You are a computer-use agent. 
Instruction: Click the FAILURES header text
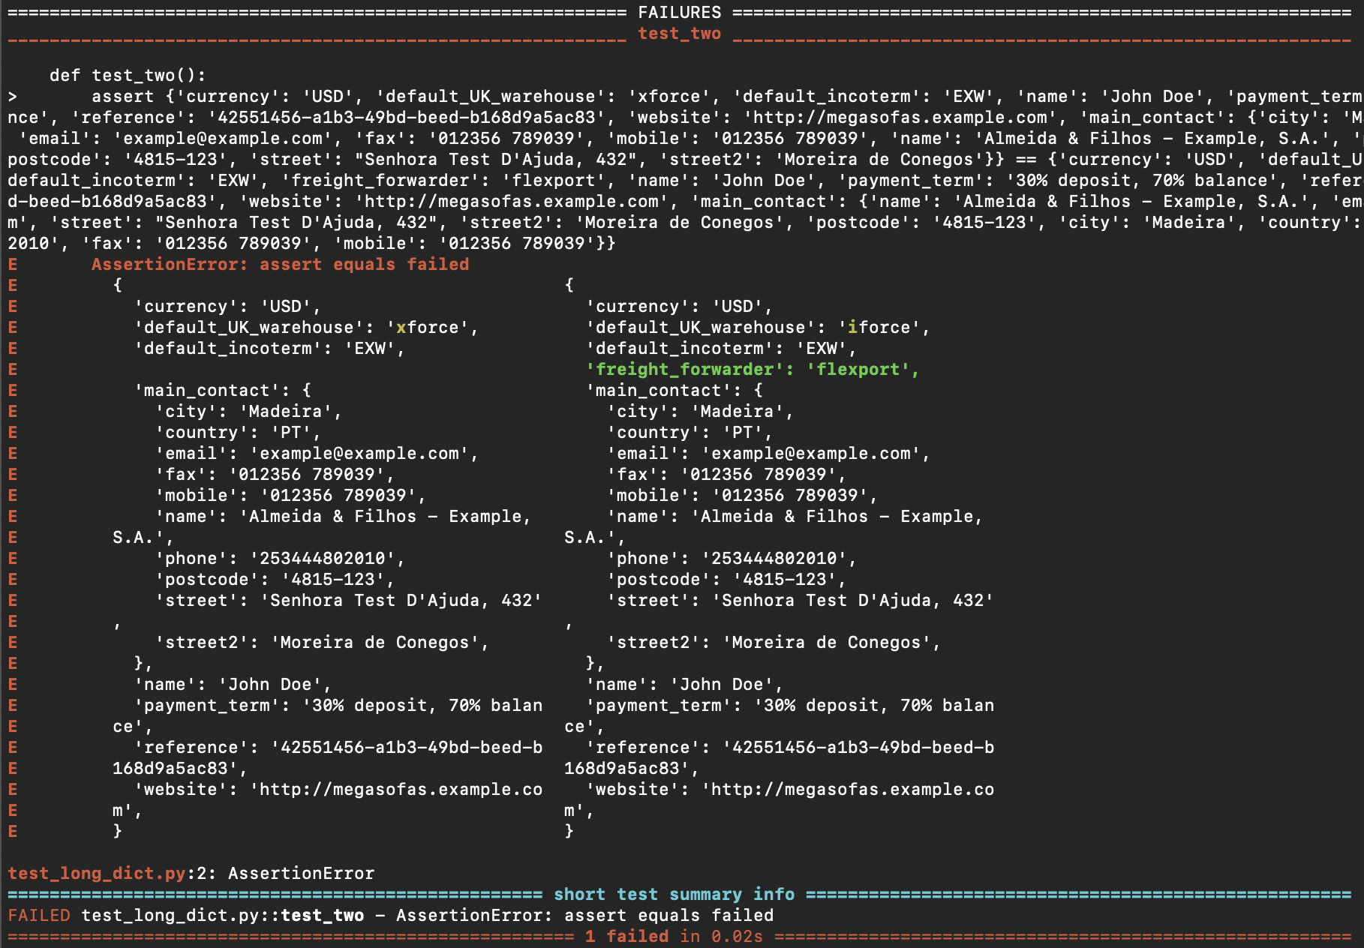(x=680, y=12)
